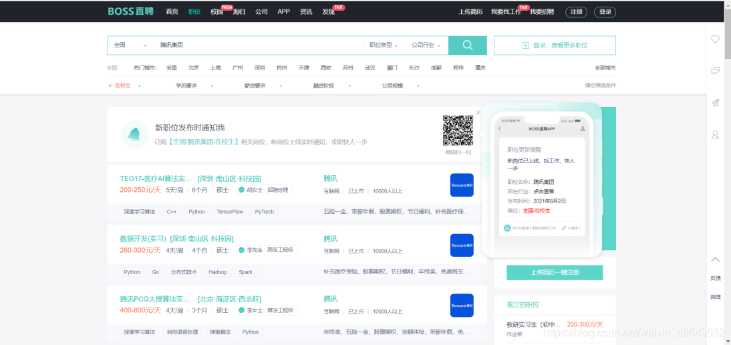The width and height of the screenshot is (731, 345).
Task: Go to 首页 in top navigation
Action: pos(172,11)
